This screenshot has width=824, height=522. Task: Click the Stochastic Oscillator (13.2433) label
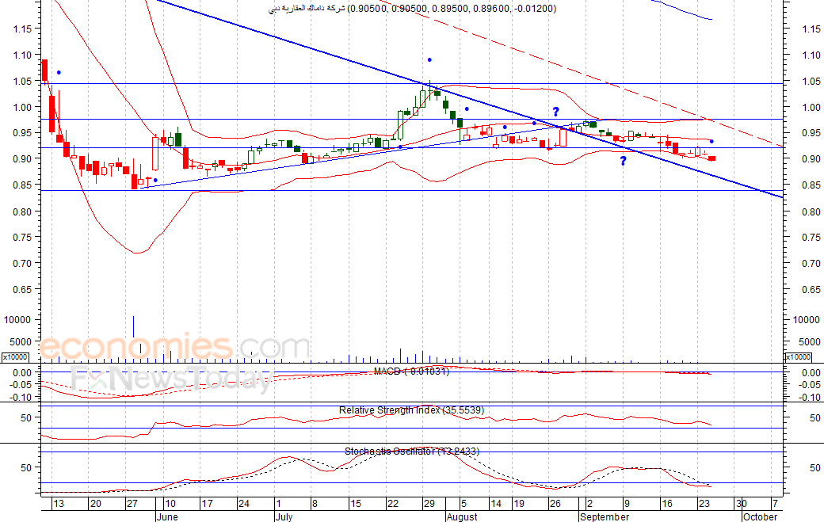point(412,451)
